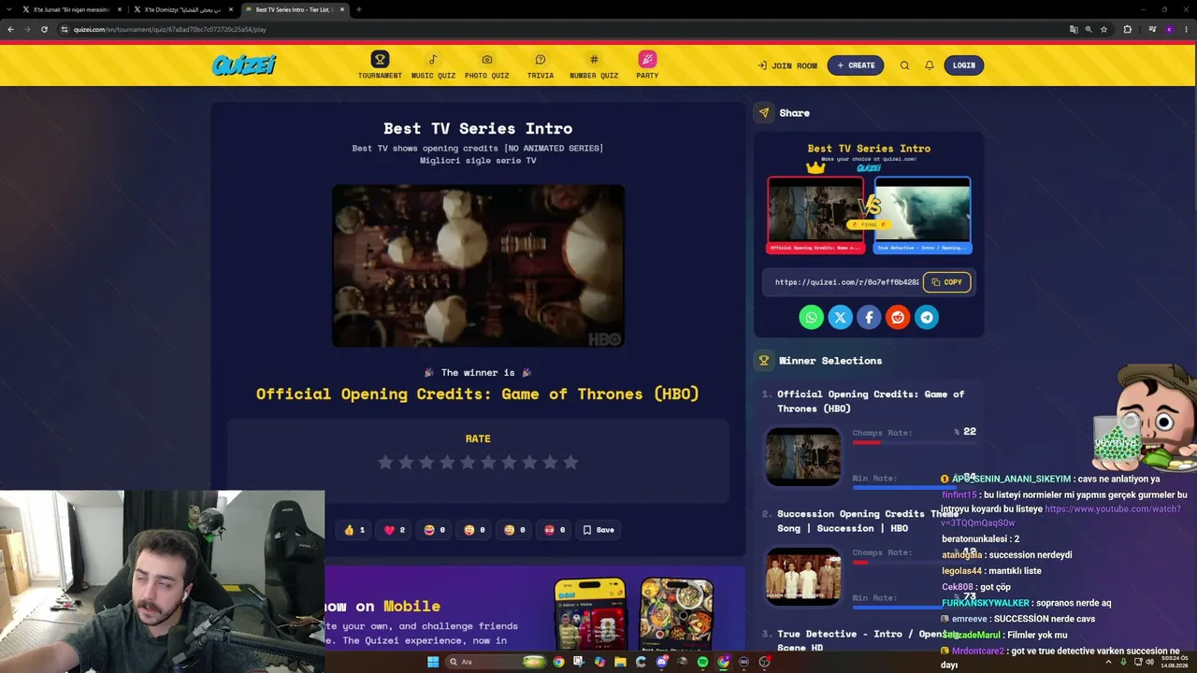Screen dimensions: 1197x673
Task: Open the Photo Quiz section
Action: click(487, 65)
